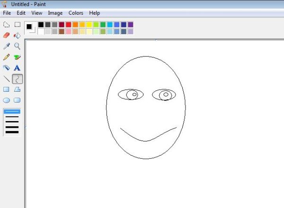Select the Rounded Rectangle tool
The height and width of the screenshot is (208, 284).
pos(18,100)
